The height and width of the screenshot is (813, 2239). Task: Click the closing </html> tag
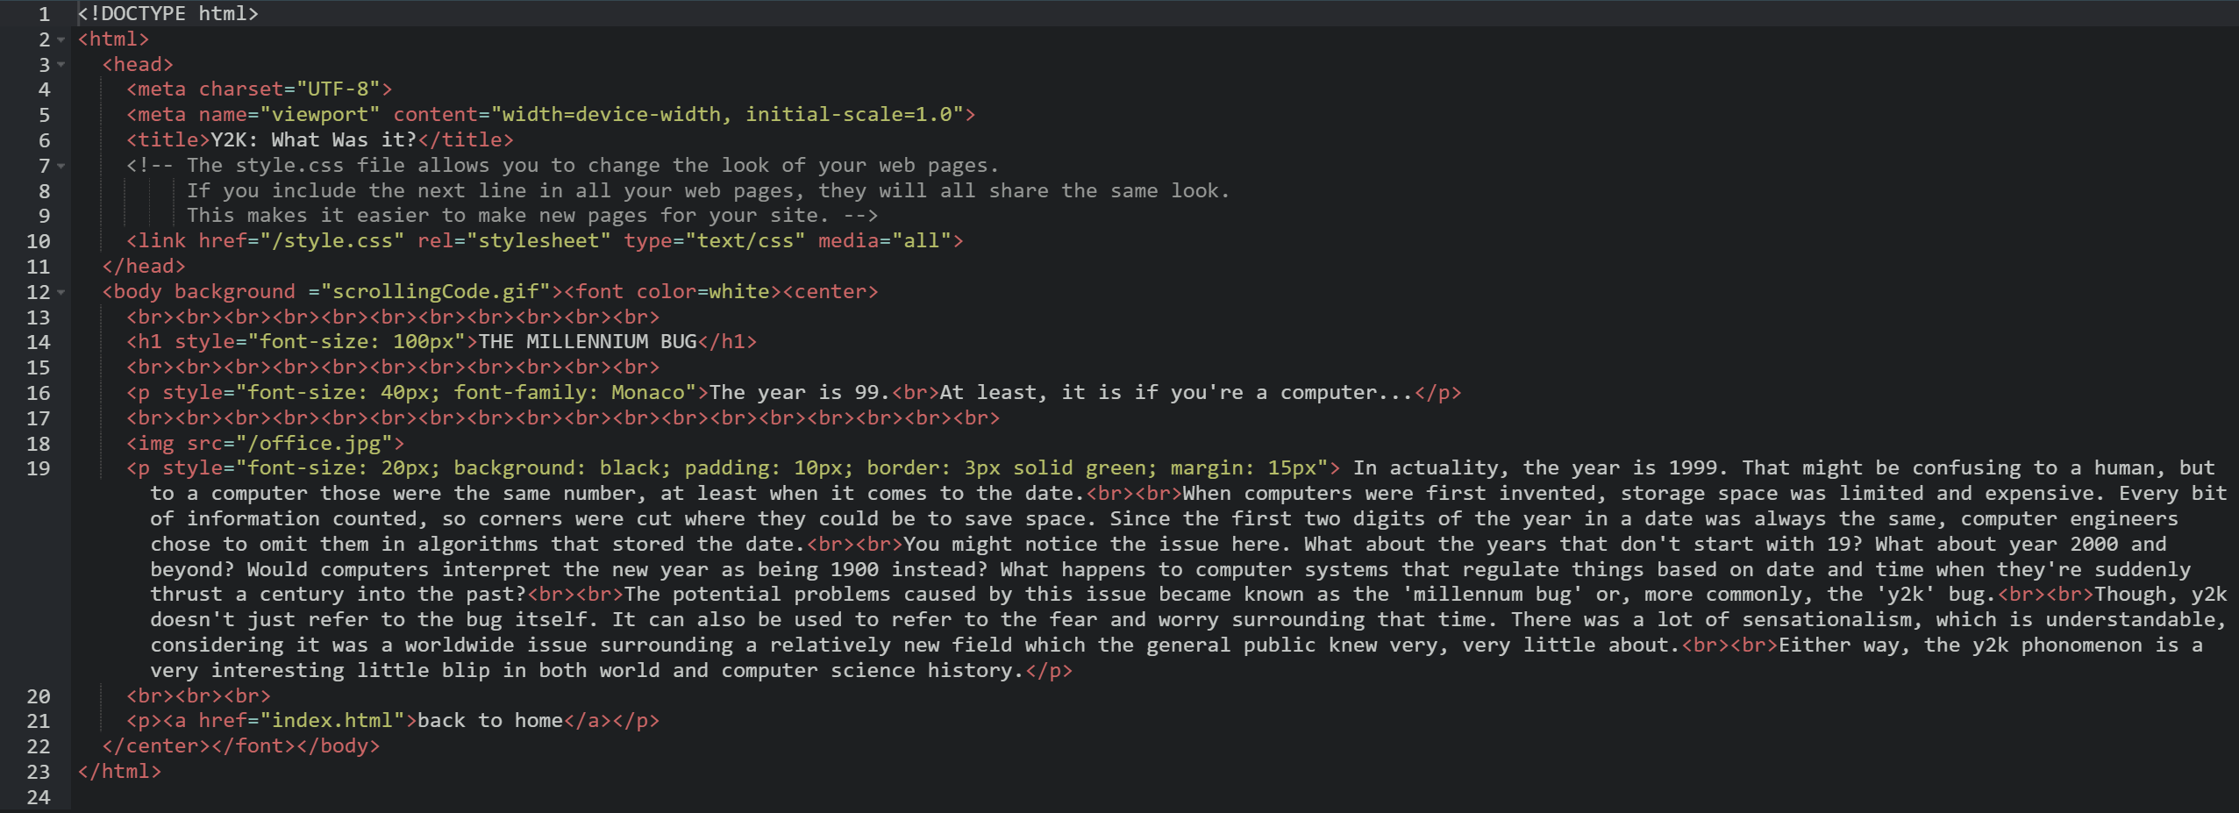point(119,772)
